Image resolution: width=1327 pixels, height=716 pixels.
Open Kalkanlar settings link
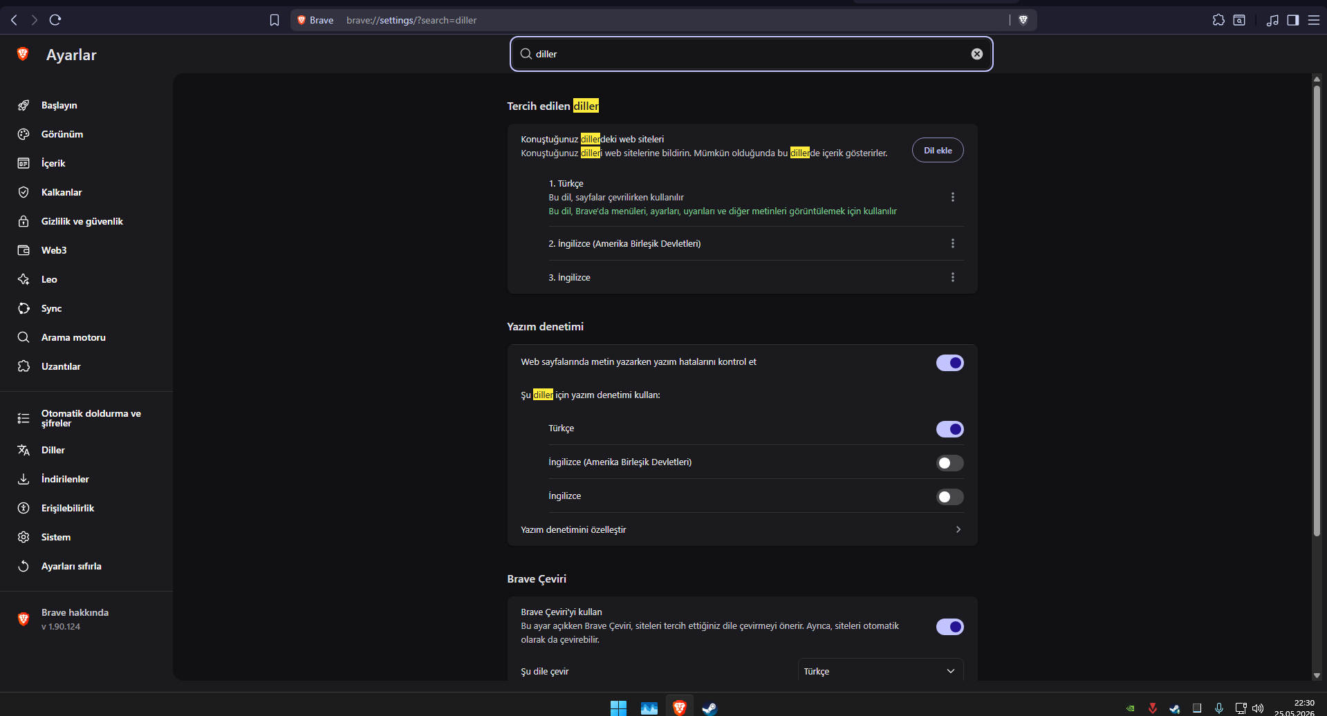(x=62, y=192)
